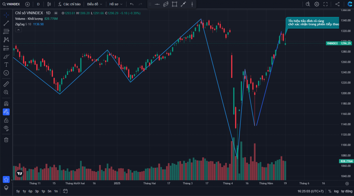Click the Chỉ số VNINDEX chart title

[x=33, y=13]
